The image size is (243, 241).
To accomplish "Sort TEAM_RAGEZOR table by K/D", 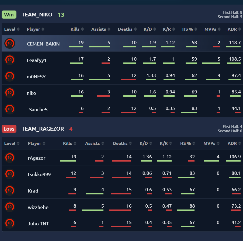I will pyautogui.click(x=146, y=144).
